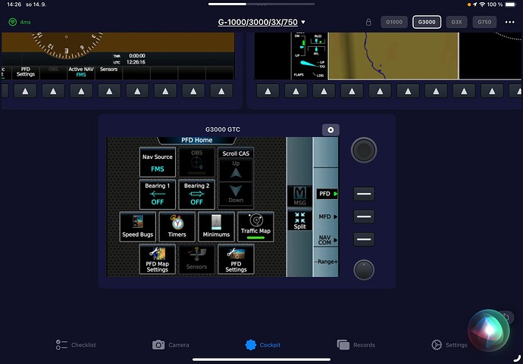Click the G3000 GTC record dot button

[x=330, y=130]
